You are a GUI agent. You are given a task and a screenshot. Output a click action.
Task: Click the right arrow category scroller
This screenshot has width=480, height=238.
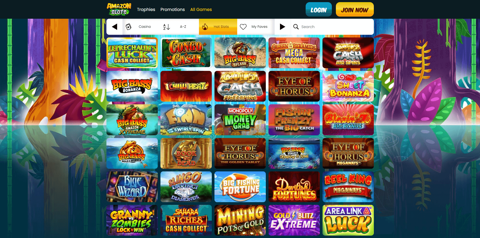[282, 27]
